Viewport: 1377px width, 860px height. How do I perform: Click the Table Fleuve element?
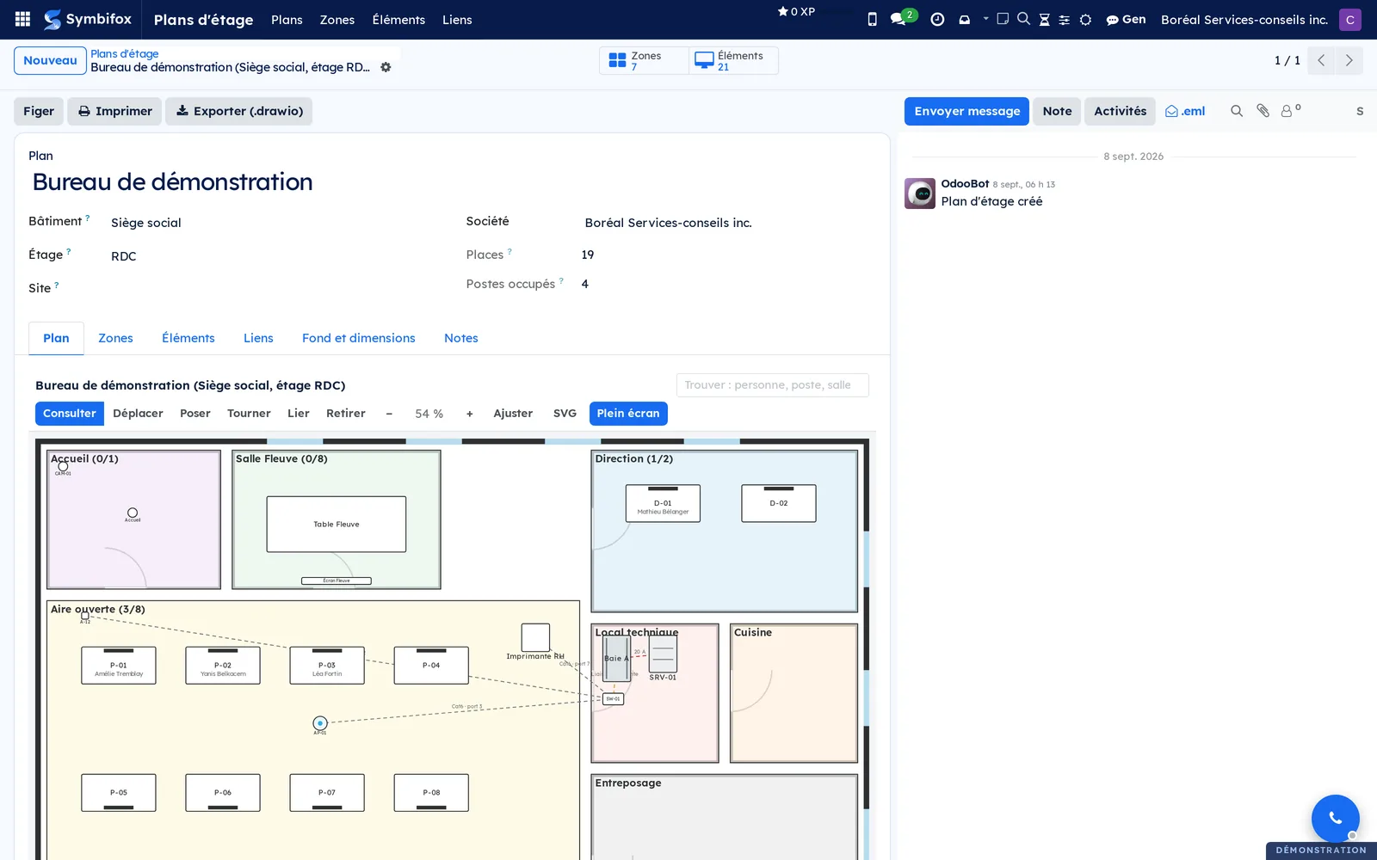click(x=337, y=524)
